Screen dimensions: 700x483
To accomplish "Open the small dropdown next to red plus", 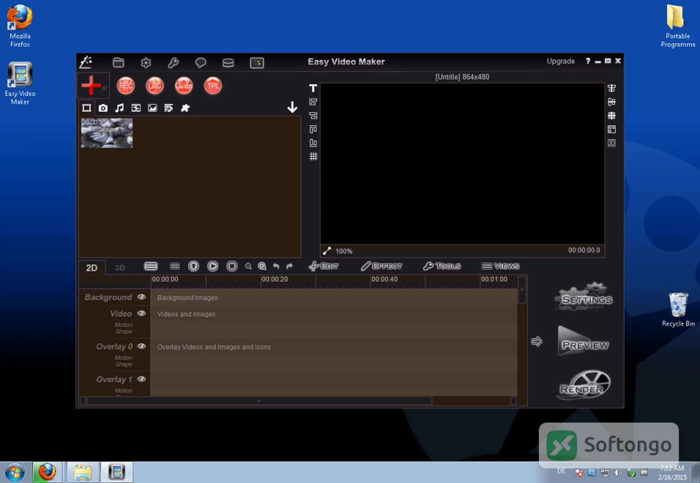I will click(x=105, y=87).
